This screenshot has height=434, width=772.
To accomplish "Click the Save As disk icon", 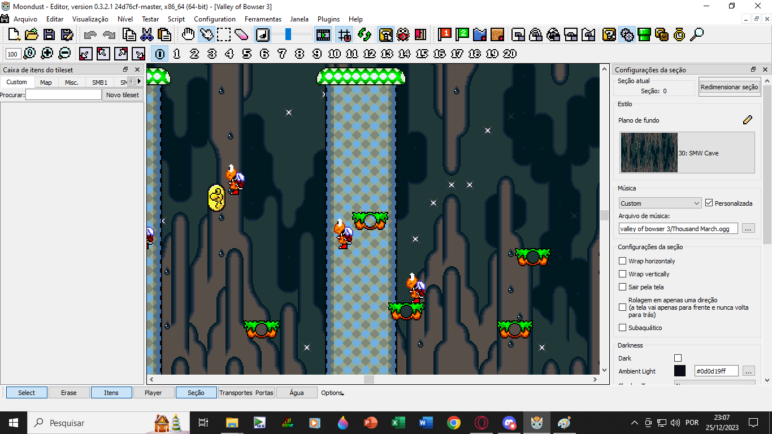I will point(67,34).
